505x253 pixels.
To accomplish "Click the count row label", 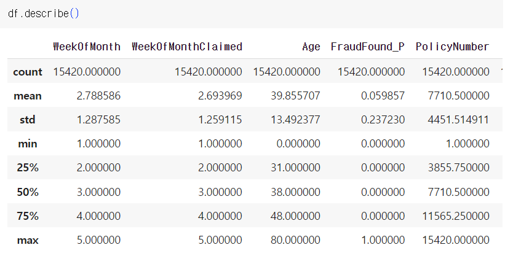I will [x=28, y=72].
